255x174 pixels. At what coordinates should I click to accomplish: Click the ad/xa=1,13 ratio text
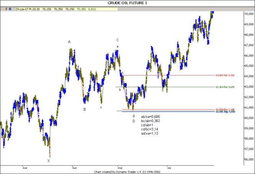click(150, 134)
